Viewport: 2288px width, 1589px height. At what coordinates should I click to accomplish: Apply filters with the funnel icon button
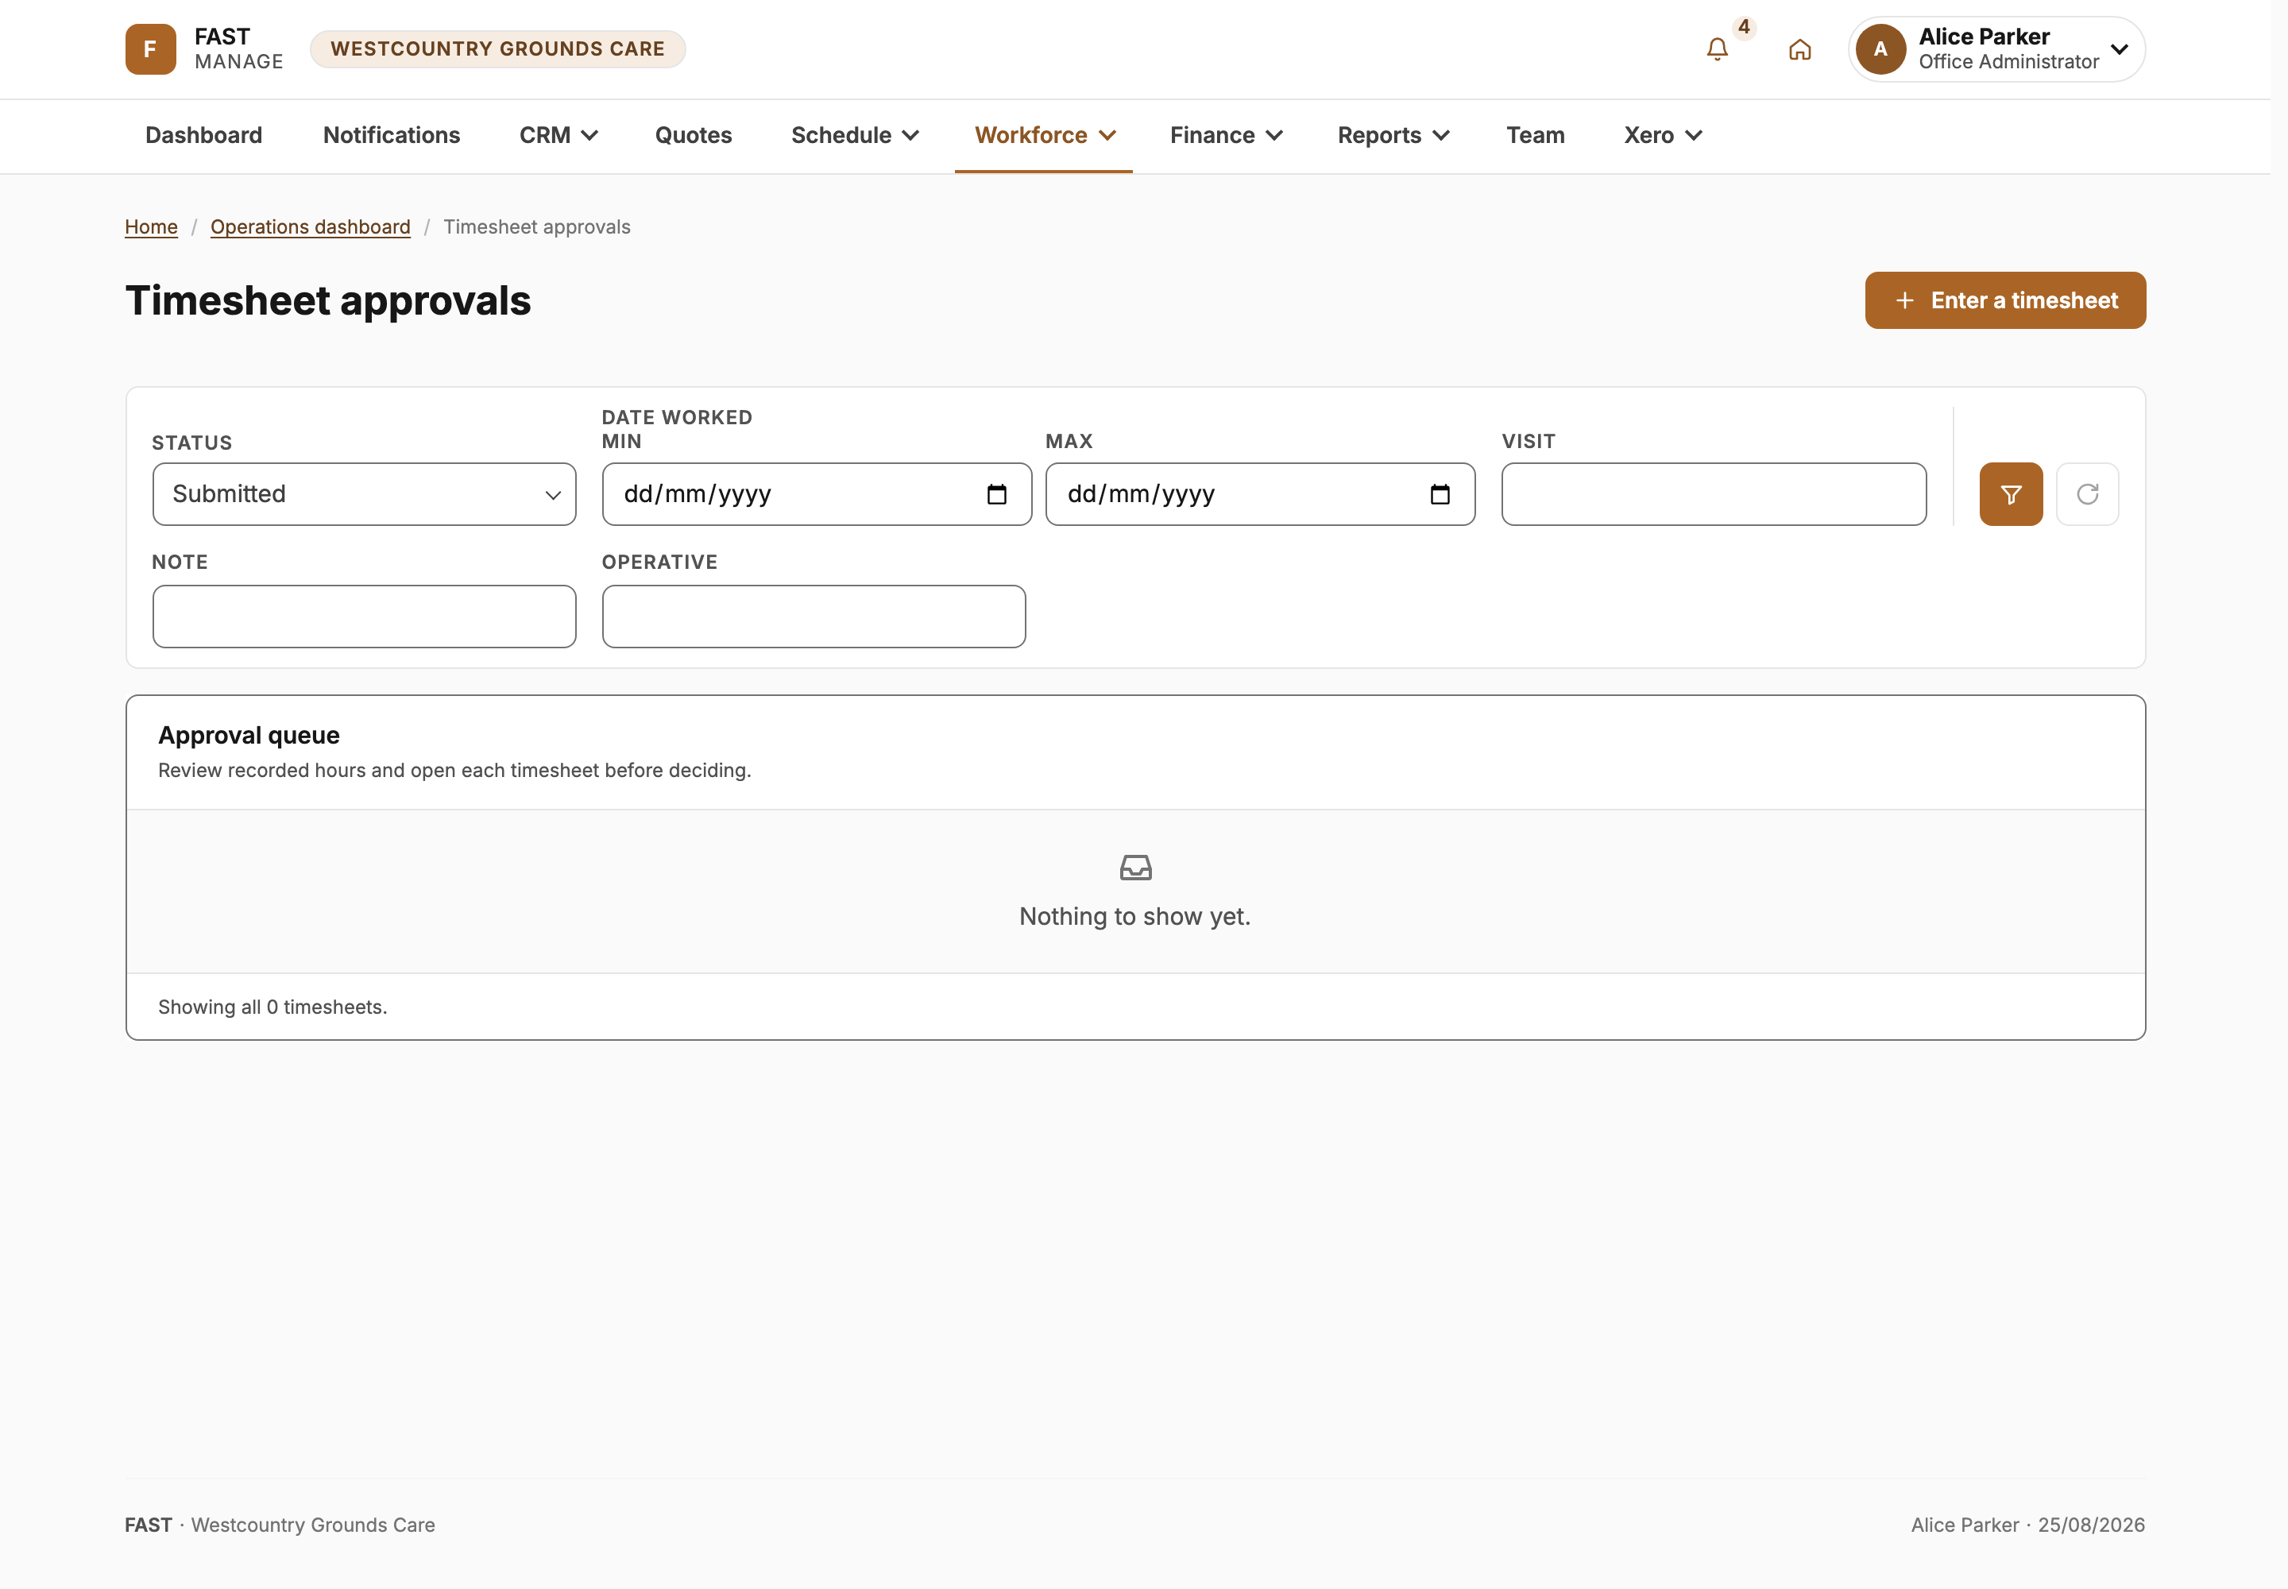pos(2010,494)
